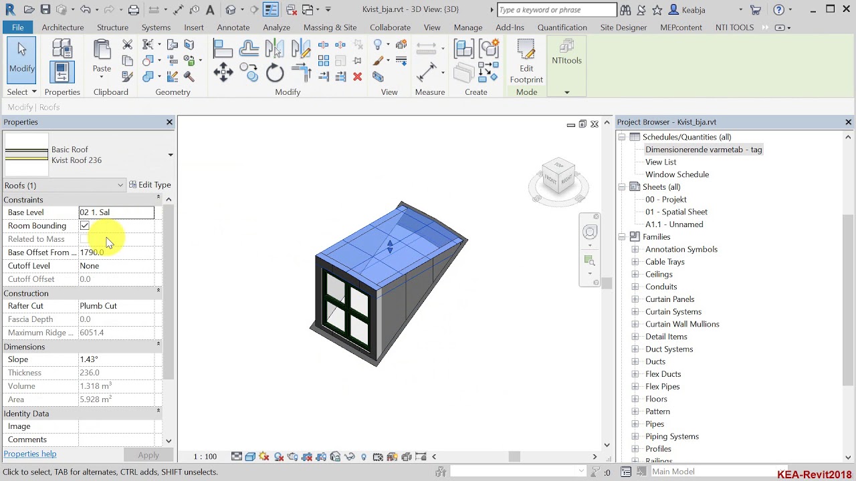Open the roof type selector dropdown
Viewport: 856px width, 481px height.
click(x=171, y=155)
